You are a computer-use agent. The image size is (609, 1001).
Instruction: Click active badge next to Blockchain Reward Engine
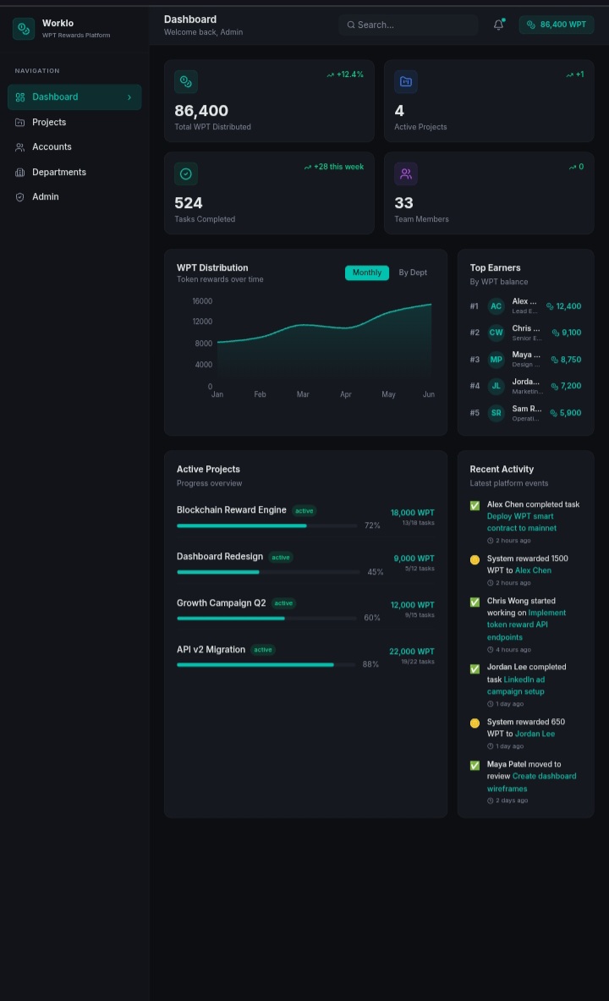pyautogui.click(x=304, y=511)
